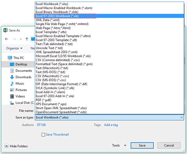Choose SYLK (Symbolic Link) (*.slk)
The image size is (187, 154).
[109, 88]
